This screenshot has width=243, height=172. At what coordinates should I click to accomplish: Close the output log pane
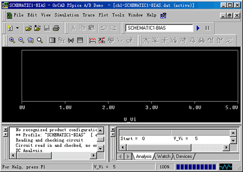point(5,129)
